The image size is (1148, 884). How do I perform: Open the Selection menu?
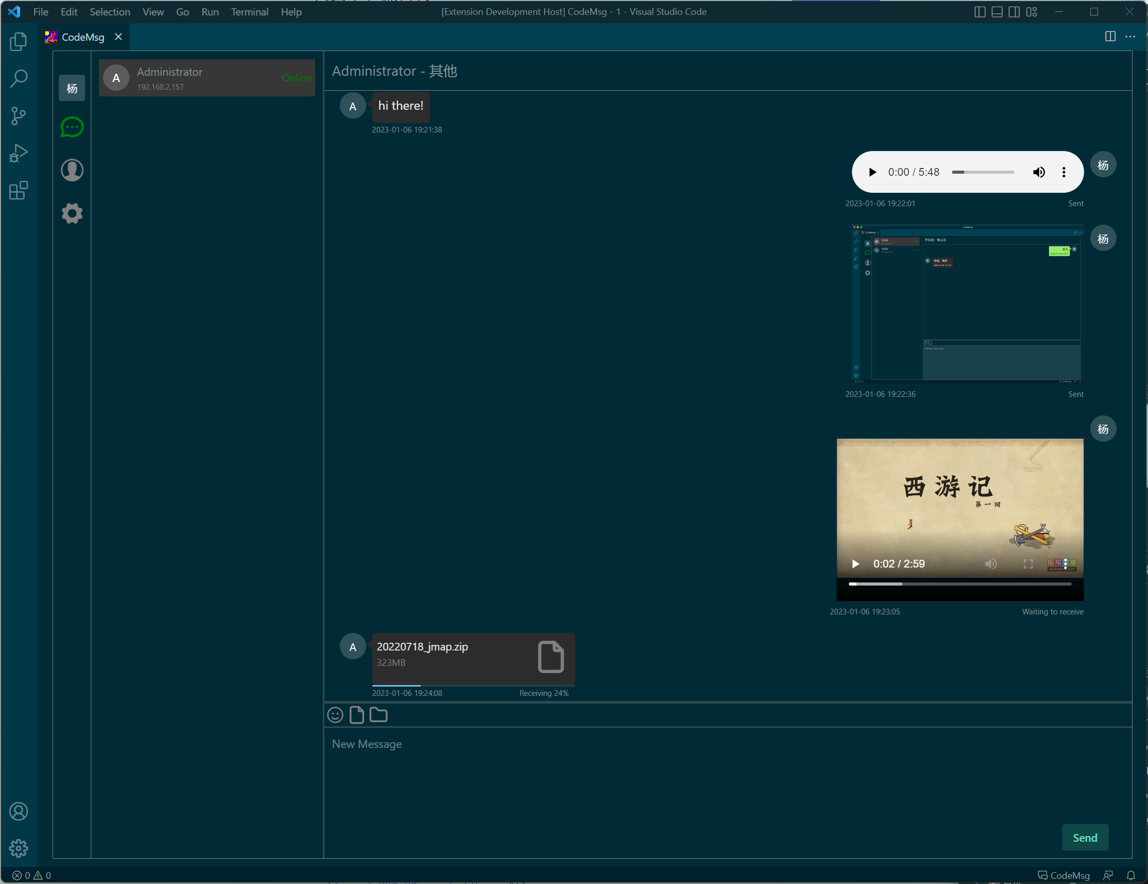pyautogui.click(x=109, y=11)
